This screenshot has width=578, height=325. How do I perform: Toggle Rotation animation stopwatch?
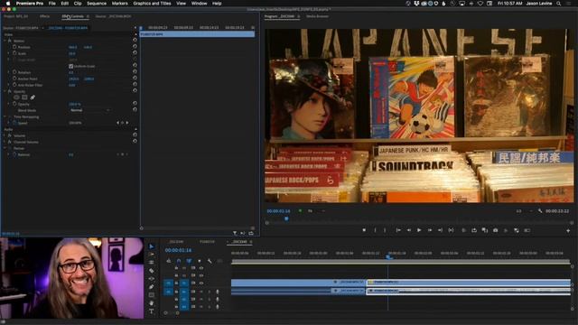pos(14,72)
